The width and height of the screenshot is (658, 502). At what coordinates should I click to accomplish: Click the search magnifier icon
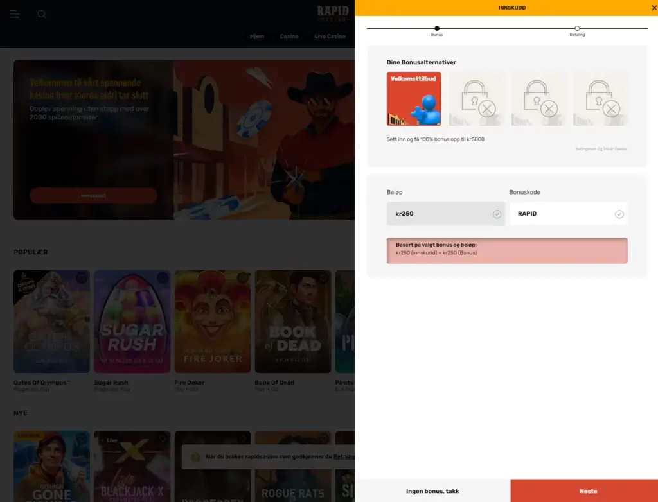(x=42, y=14)
